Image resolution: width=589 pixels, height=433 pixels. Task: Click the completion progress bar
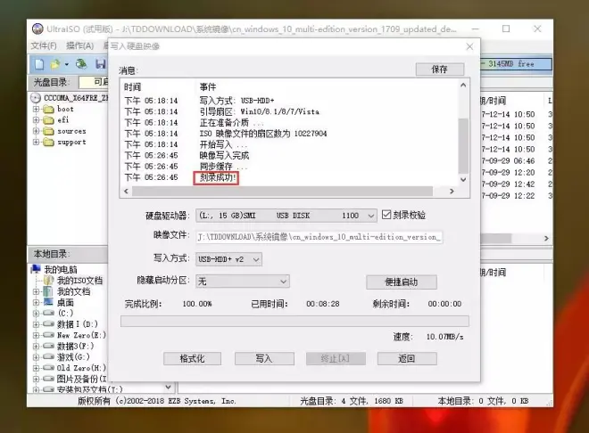pos(294,322)
